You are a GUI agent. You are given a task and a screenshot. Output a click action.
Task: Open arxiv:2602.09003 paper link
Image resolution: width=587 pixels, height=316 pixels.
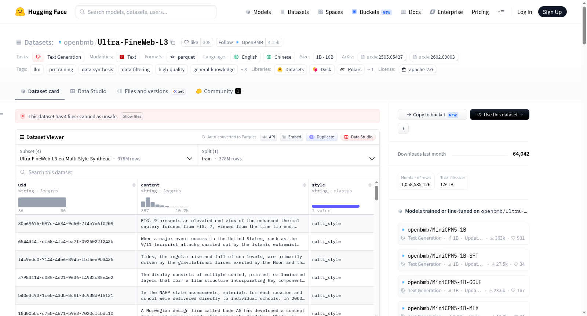(x=434, y=57)
